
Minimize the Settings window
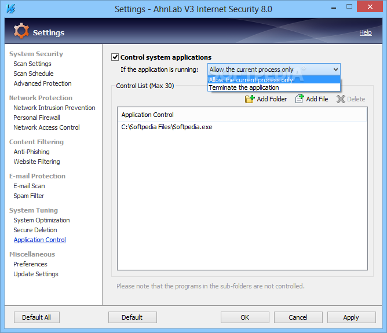[x=334, y=8]
